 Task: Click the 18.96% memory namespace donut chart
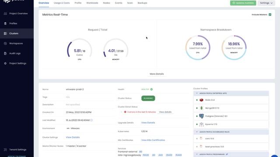[x=234, y=48]
